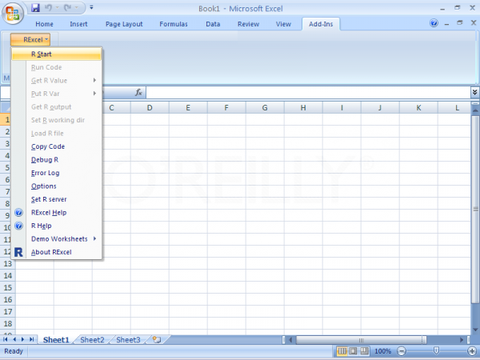Click the zoom in plus button
This screenshot has width=480, height=360.
tap(473, 351)
